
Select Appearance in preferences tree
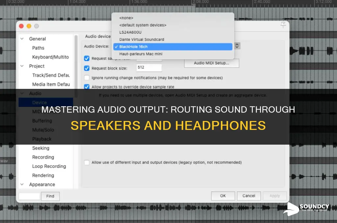pyautogui.click(x=42, y=184)
